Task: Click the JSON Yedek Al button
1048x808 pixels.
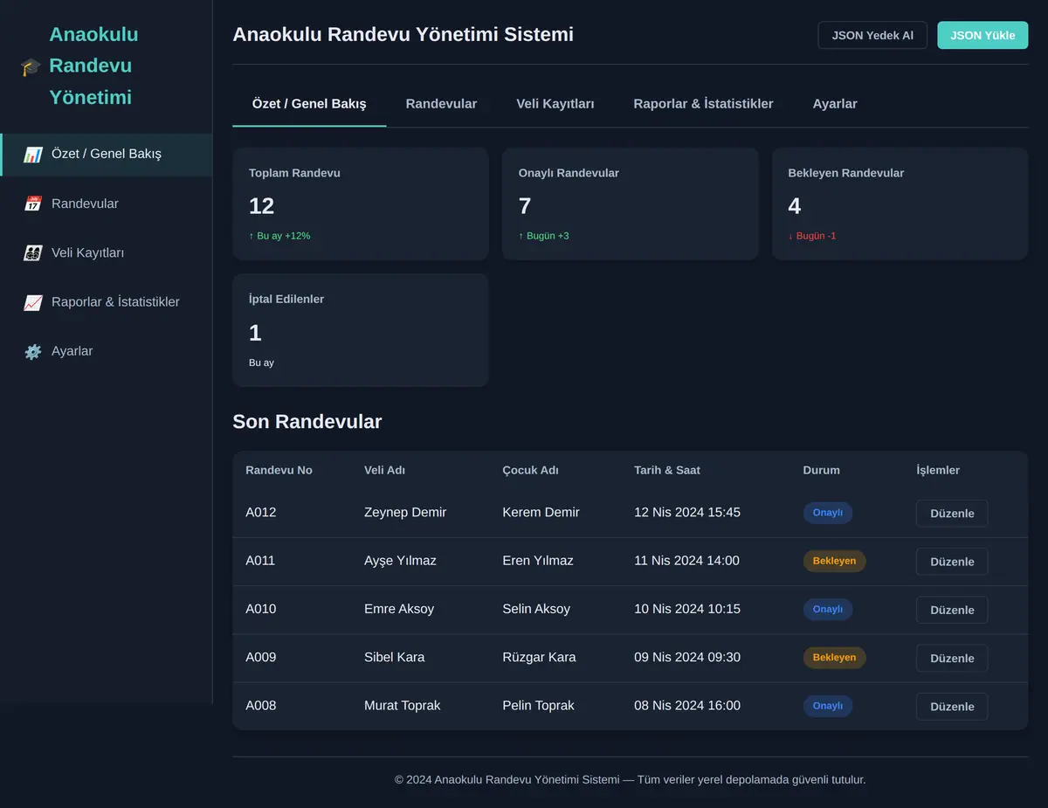Action: tap(872, 36)
